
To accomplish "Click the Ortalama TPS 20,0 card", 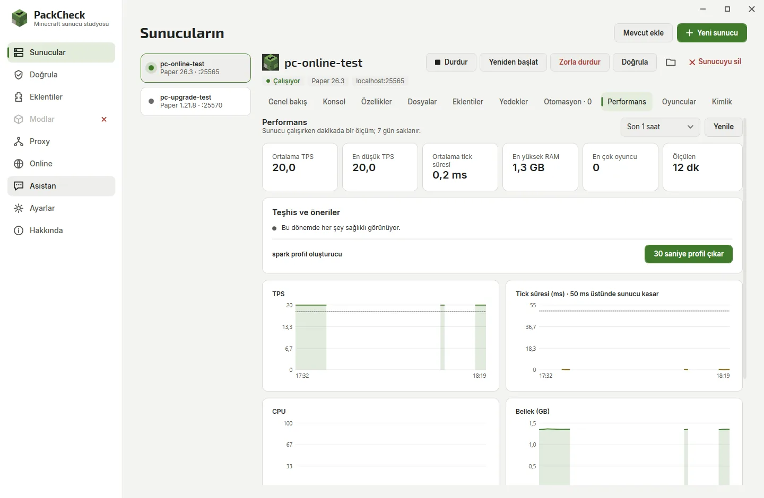I will pyautogui.click(x=300, y=167).
